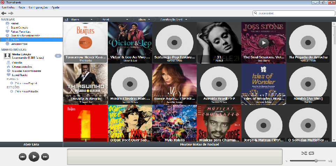This screenshot has width=336, height=166.
Task: Open Ouvidas Recentemente under Minha Coleção
Action: 27,71
